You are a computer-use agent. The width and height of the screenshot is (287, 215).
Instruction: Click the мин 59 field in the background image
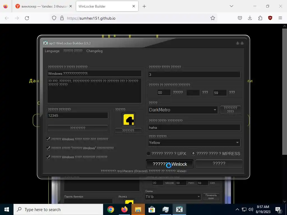(x=181, y=183)
